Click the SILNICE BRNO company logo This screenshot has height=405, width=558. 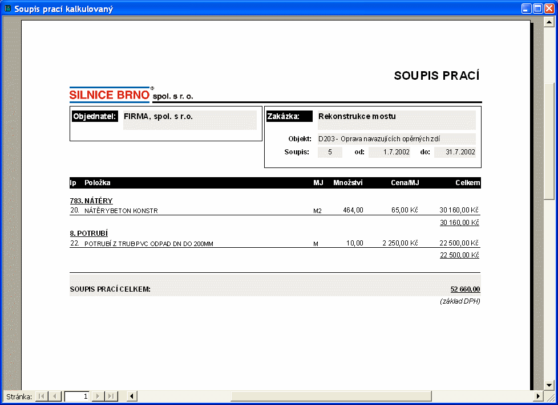(110, 95)
